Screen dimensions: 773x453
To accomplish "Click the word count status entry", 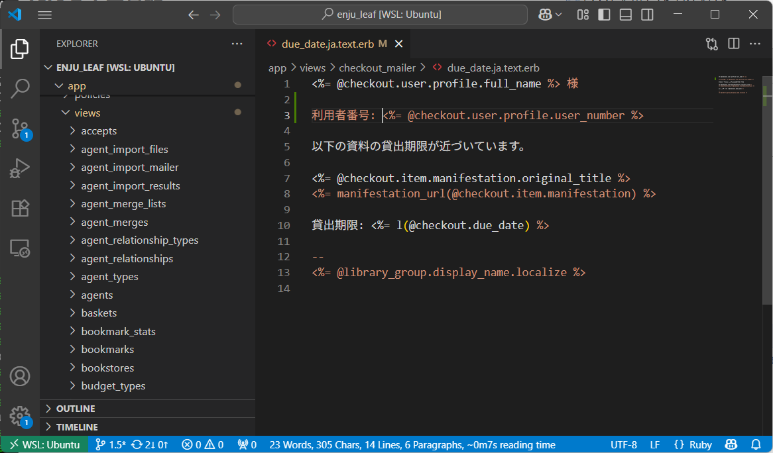I will click(x=412, y=444).
